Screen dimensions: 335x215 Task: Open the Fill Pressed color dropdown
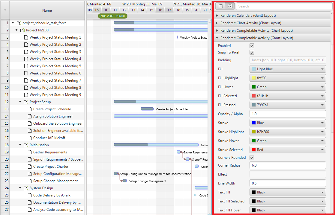click(288, 105)
